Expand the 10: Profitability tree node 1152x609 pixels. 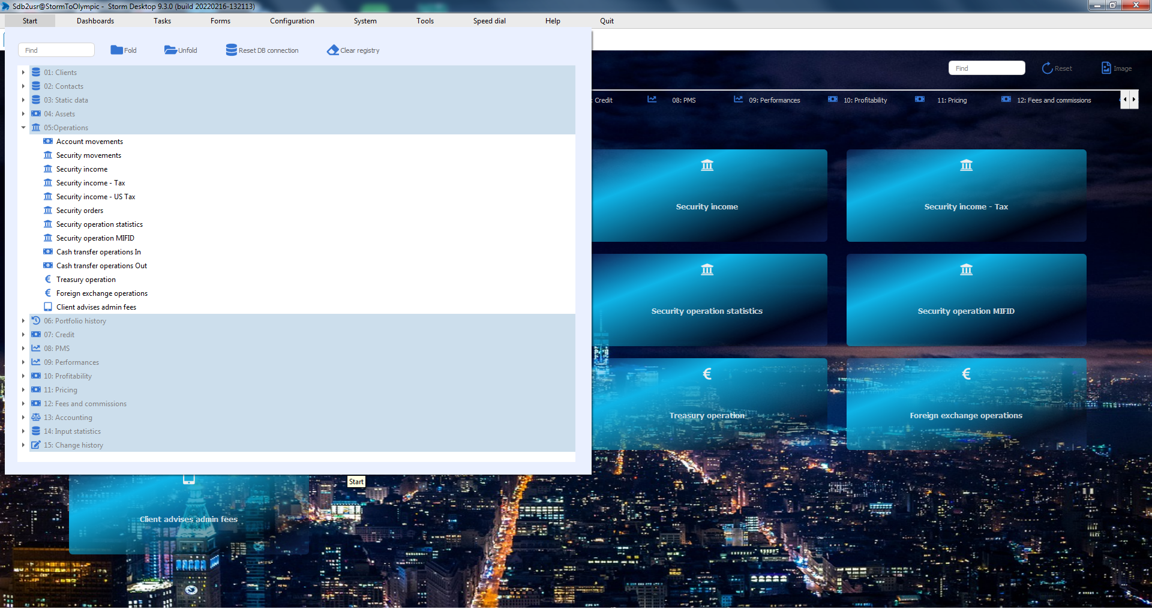pyautogui.click(x=23, y=376)
